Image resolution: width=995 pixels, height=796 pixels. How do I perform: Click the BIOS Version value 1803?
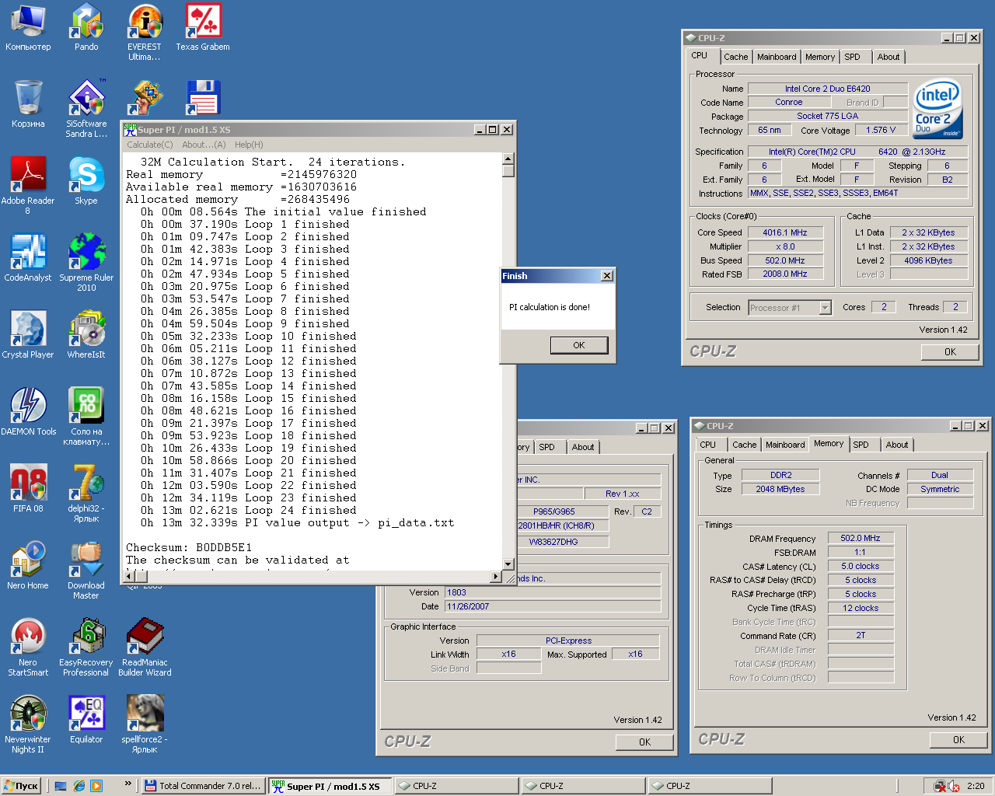[553, 592]
